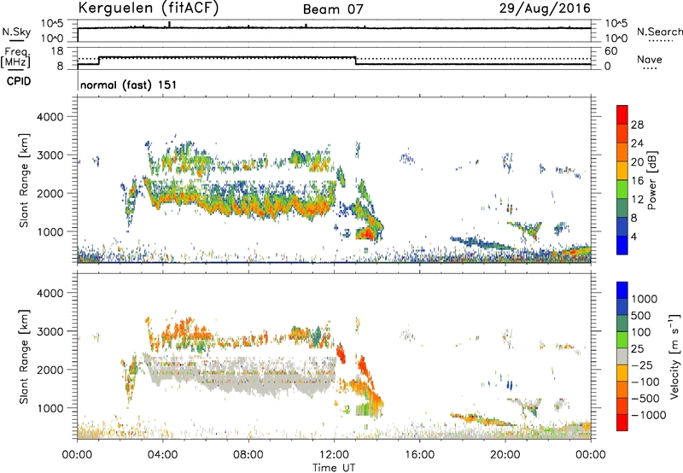The width and height of the screenshot is (683, 473).
Task: Click the red bottom segment of the velocity colorbar
Action: [622, 423]
